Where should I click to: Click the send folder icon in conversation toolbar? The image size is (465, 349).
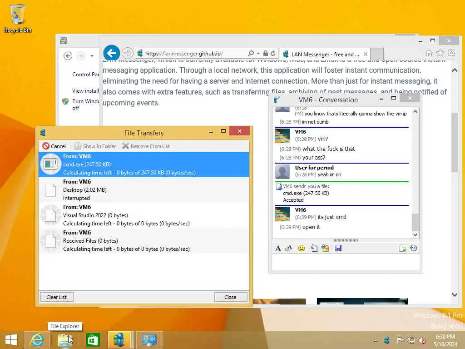(x=325, y=248)
